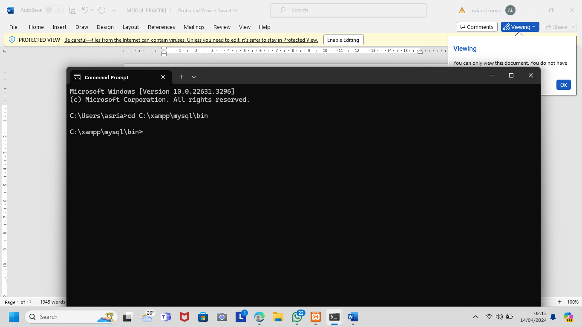The width and height of the screenshot is (582, 327).
Task: Click the Terminal taskbar icon
Action: [334, 317]
